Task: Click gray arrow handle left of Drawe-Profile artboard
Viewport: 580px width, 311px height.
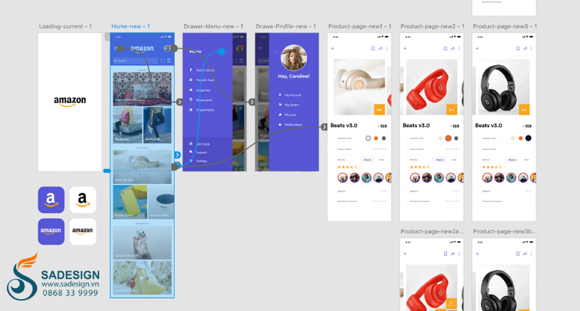Action: pos(252,102)
